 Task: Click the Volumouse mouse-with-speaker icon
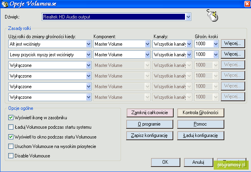pyautogui.click(x=213, y=15)
